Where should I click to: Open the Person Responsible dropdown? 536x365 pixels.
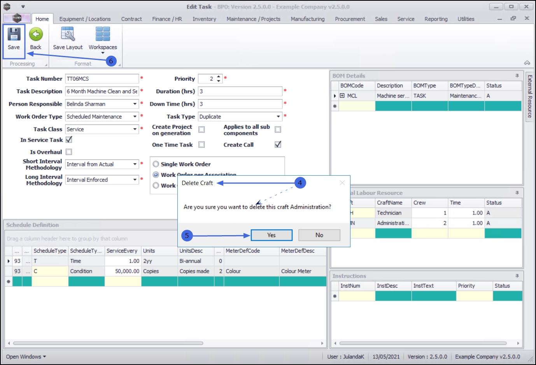(135, 104)
